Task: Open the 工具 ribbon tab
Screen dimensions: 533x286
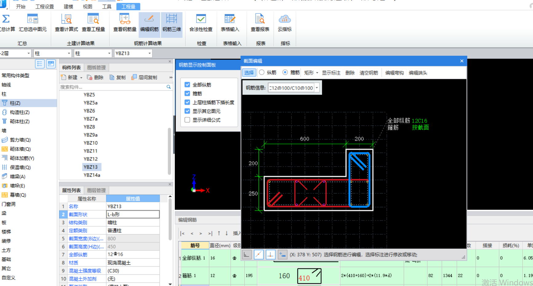Action: point(107,6)
